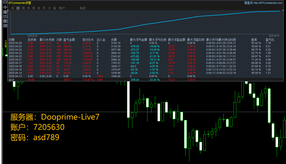Select the 月 monthly tab
The image size is (286, 164).
click(x=28, y=8)
